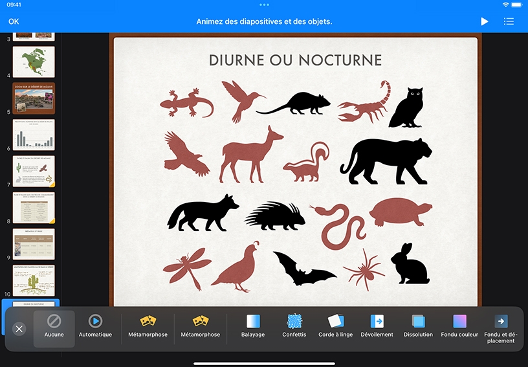Open slide 10 cactus thumbnail
This screenshot has height=367, width=528.
(x=34, y=280)
